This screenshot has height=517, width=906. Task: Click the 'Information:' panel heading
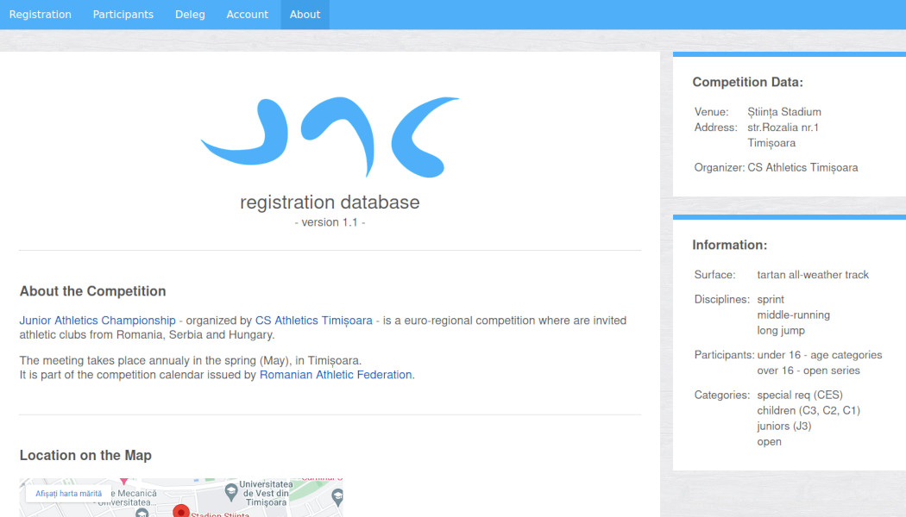tap(729, 246)
